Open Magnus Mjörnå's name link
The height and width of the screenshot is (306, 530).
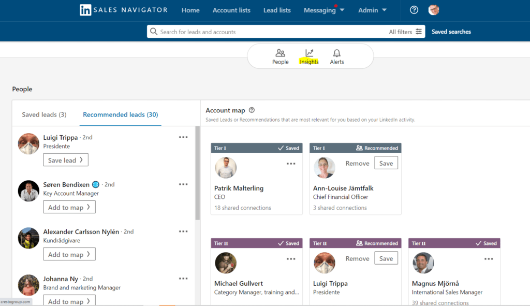tap(435, 283)
